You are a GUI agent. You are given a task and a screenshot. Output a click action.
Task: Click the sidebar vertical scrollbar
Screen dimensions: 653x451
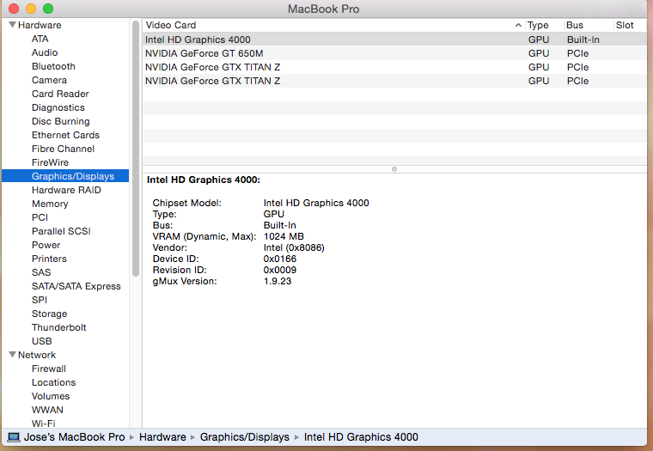(x=136, y=149)
